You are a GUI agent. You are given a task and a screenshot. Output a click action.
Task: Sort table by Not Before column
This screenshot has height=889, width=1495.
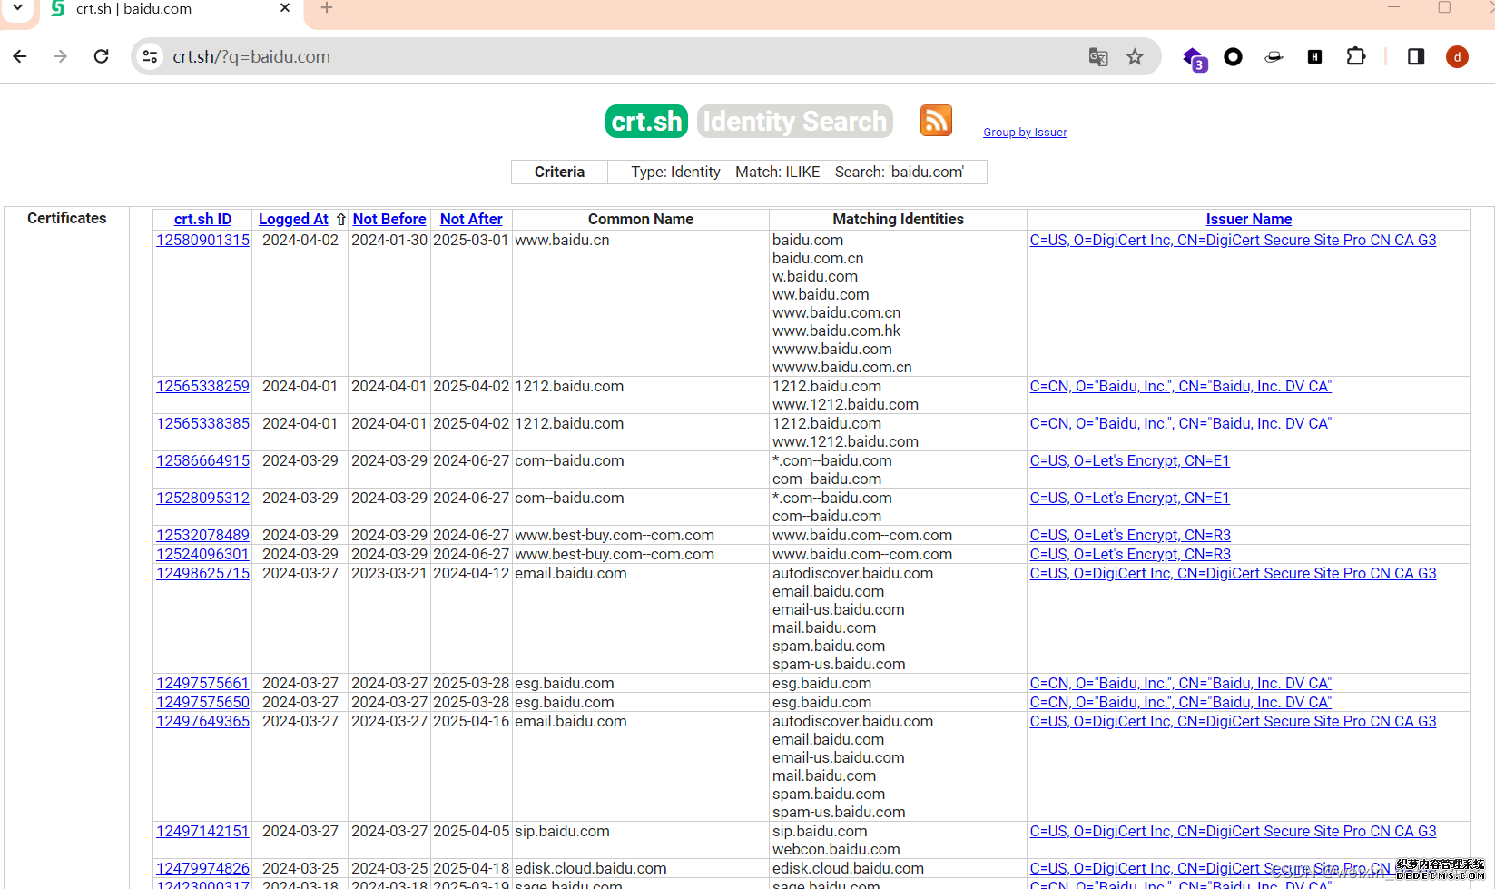coord(389,219)
